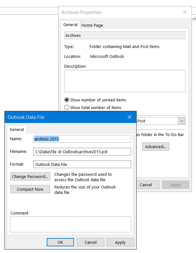Click the Format field

[82, 164]
